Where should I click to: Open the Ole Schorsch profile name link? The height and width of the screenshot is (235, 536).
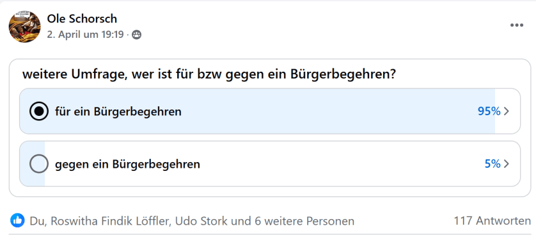pos(82,19)
